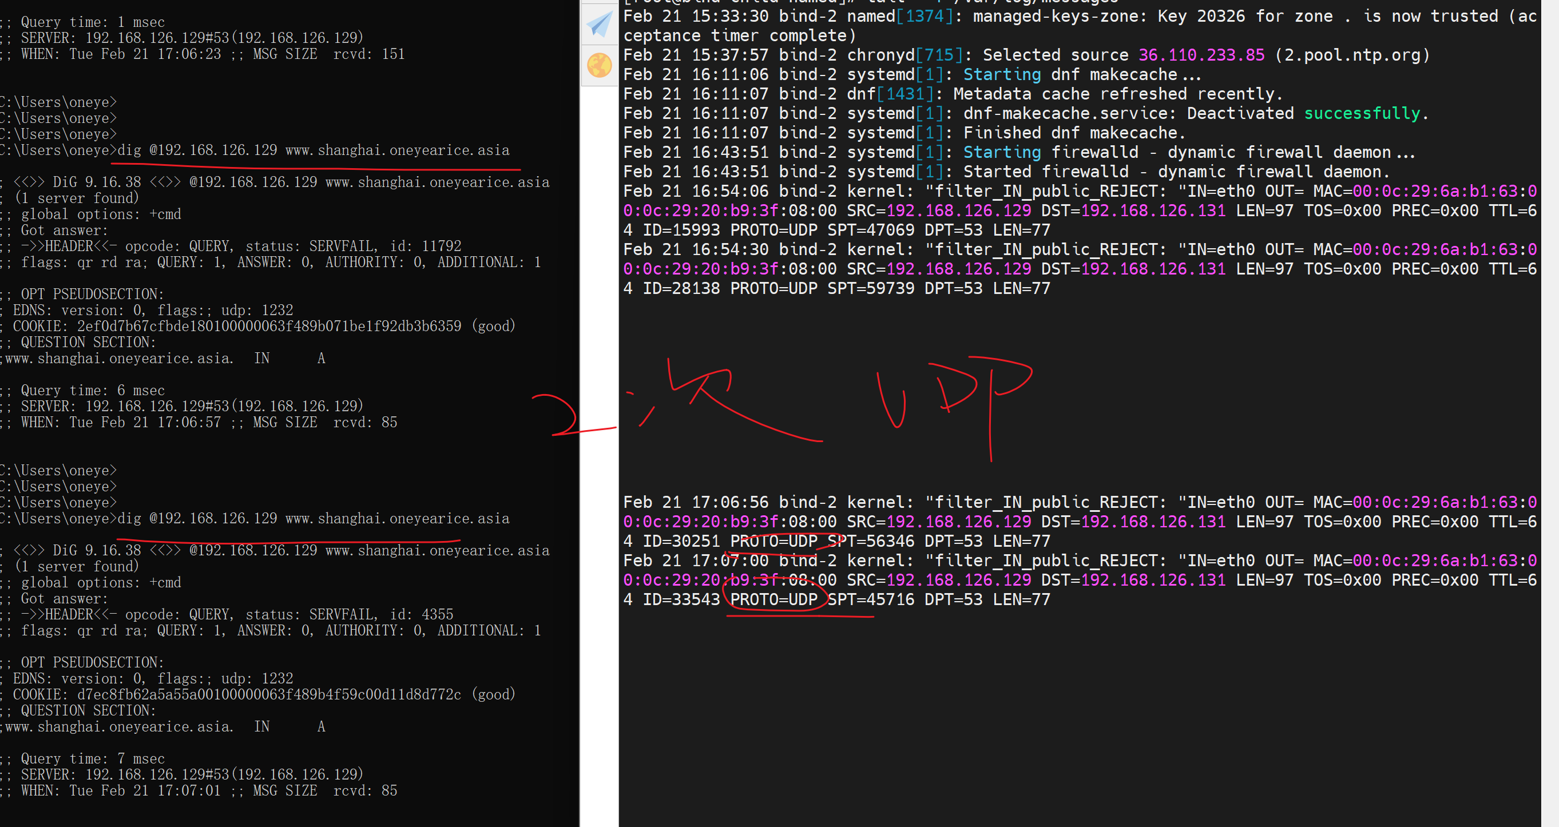
Task: Click the orange globe icon
Action: 599,65
